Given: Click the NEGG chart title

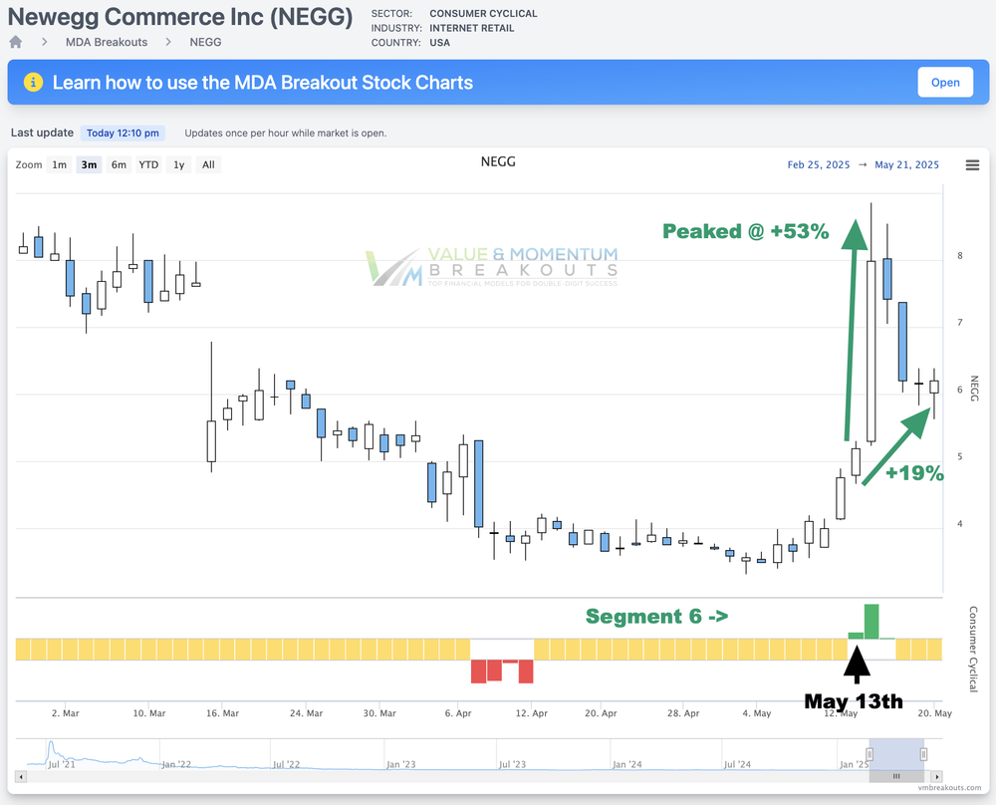Looking at the screenshot, I should tap(498, 162).
